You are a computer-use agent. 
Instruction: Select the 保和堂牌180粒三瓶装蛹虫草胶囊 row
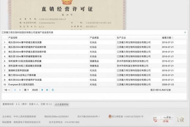(94, 66)
